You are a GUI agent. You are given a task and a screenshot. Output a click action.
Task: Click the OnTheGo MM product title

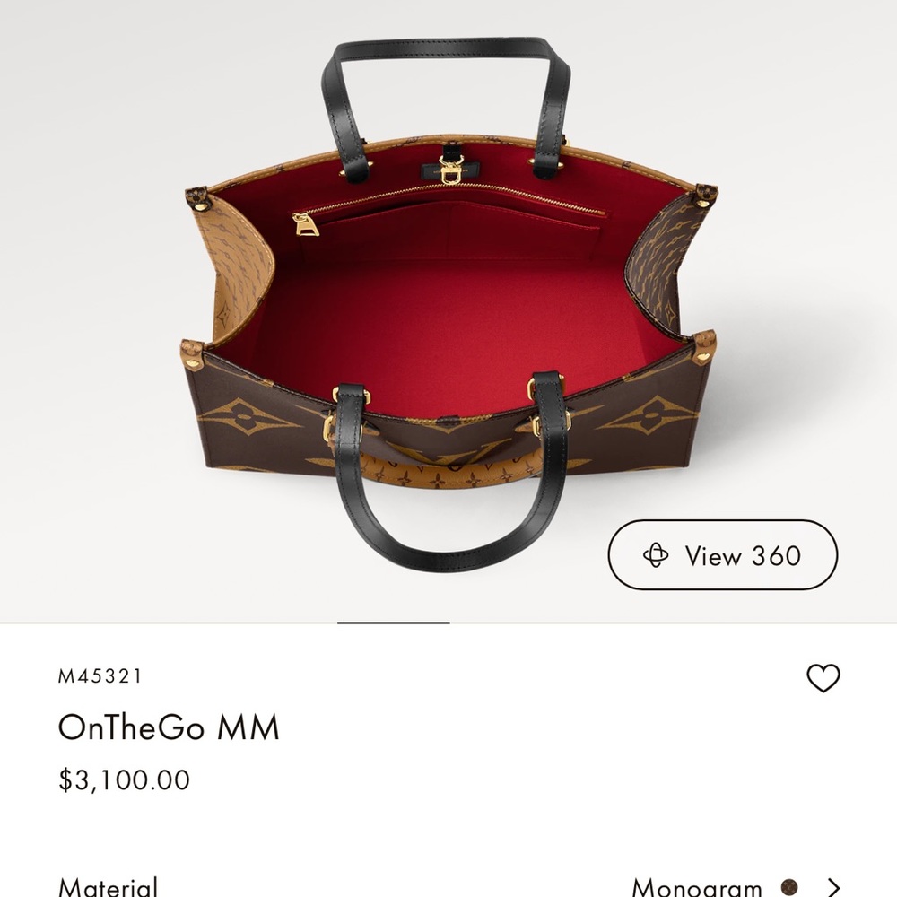169,727
